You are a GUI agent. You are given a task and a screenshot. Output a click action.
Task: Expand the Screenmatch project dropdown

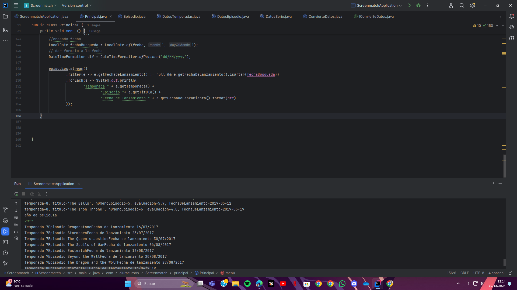(40, 5)
